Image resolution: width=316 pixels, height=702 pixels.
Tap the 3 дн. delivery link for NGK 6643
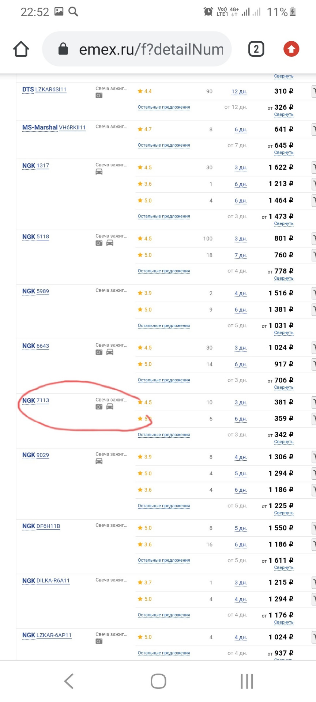(241, 348)
